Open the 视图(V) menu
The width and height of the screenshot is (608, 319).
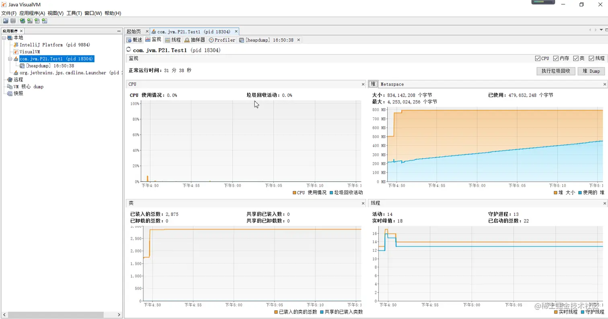[55, 13]
